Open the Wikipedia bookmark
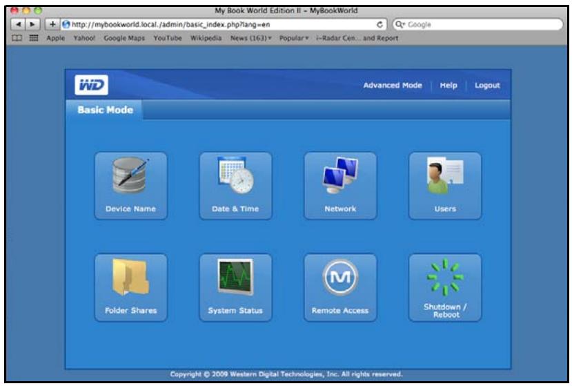The image size is (572, 386). point(206,38)
